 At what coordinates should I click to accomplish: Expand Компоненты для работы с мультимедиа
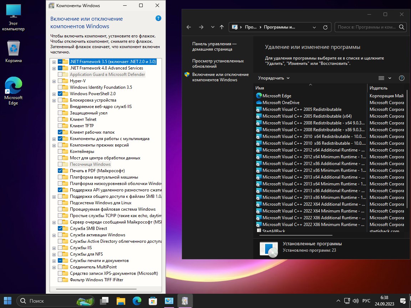pyautogui.click(x=54, y=139)
